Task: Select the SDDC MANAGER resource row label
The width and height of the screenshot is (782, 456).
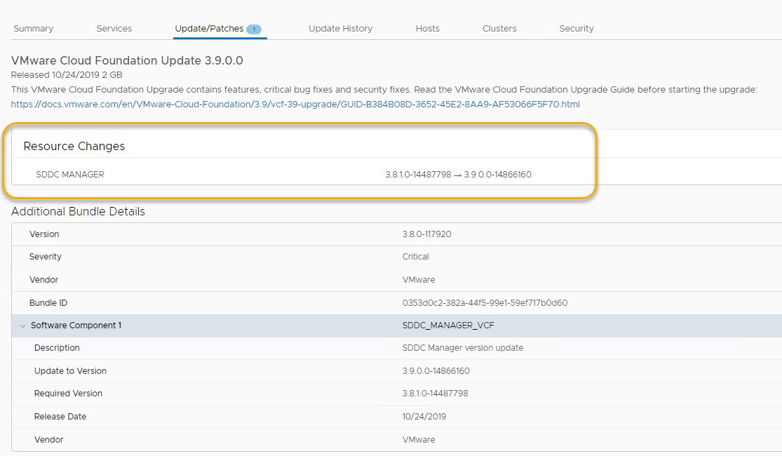Action: click(x=69, y=175)
